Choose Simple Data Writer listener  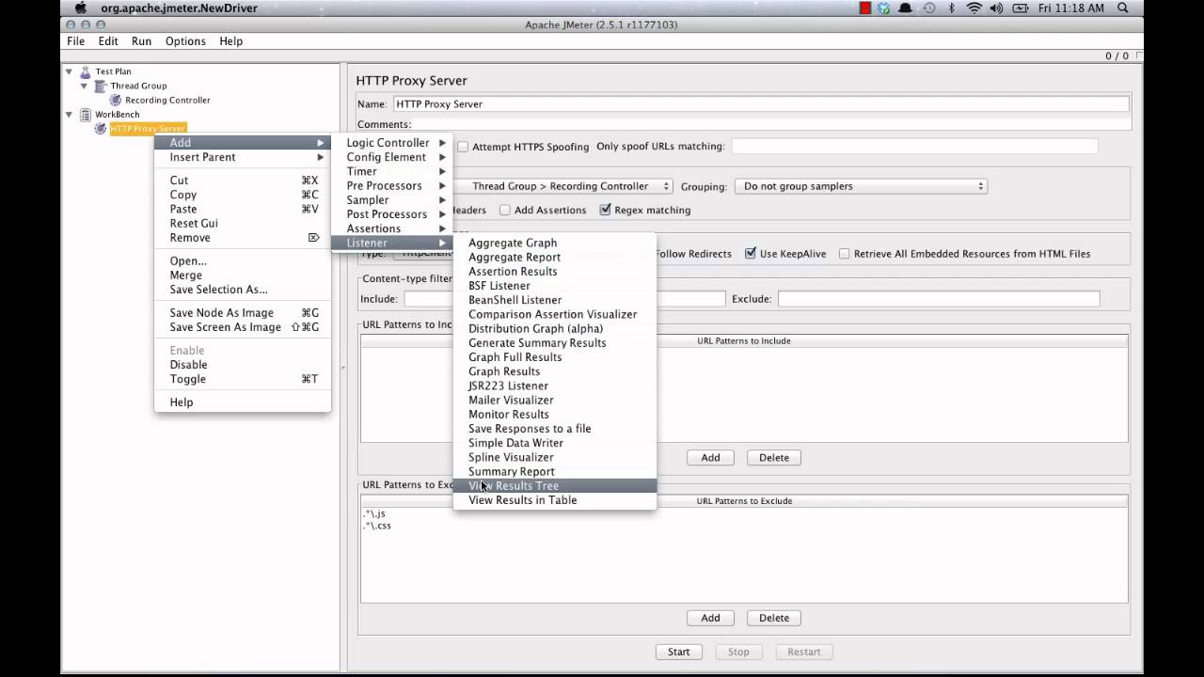tap(555, 443)
